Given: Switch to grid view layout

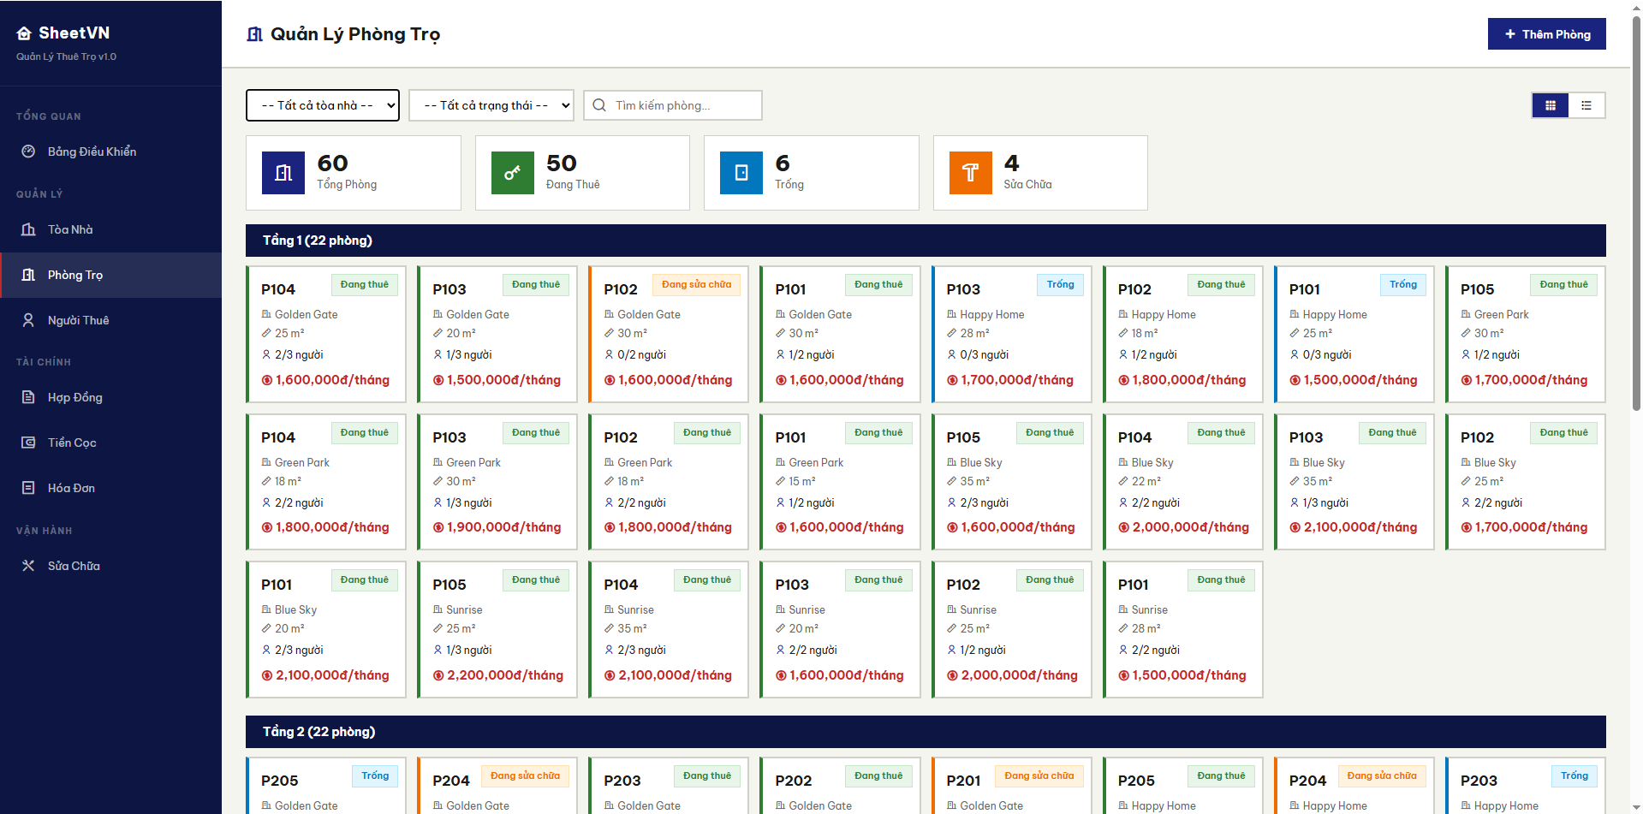Looking at the screenshot, I should pos(1550,105).
